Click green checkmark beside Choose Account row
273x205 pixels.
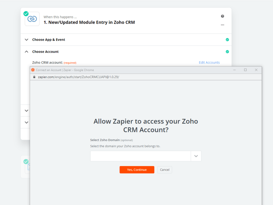(x=227, y=52)
